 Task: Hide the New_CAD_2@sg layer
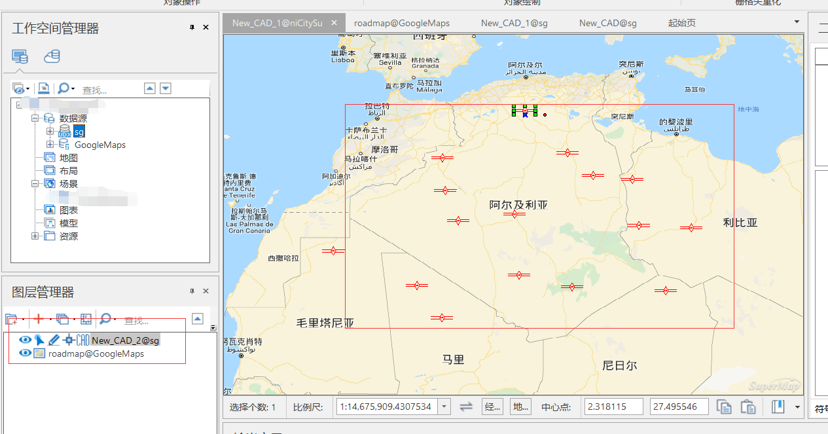tap(26, 340)
